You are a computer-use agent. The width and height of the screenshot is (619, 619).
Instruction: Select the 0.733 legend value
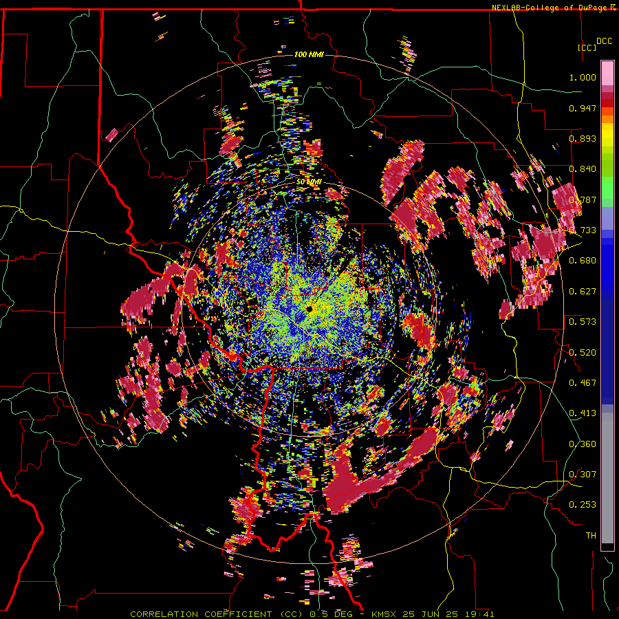pos(583,230)
